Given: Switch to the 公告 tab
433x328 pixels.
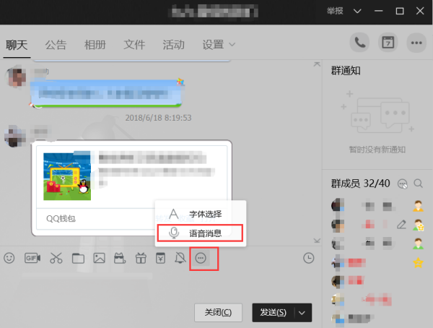Looking at the screenshot, I should pyautogui.click(x=56, y=45).
